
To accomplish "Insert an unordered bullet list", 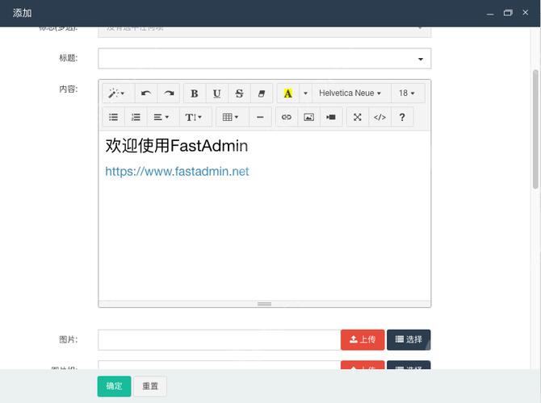I will 114,117.
